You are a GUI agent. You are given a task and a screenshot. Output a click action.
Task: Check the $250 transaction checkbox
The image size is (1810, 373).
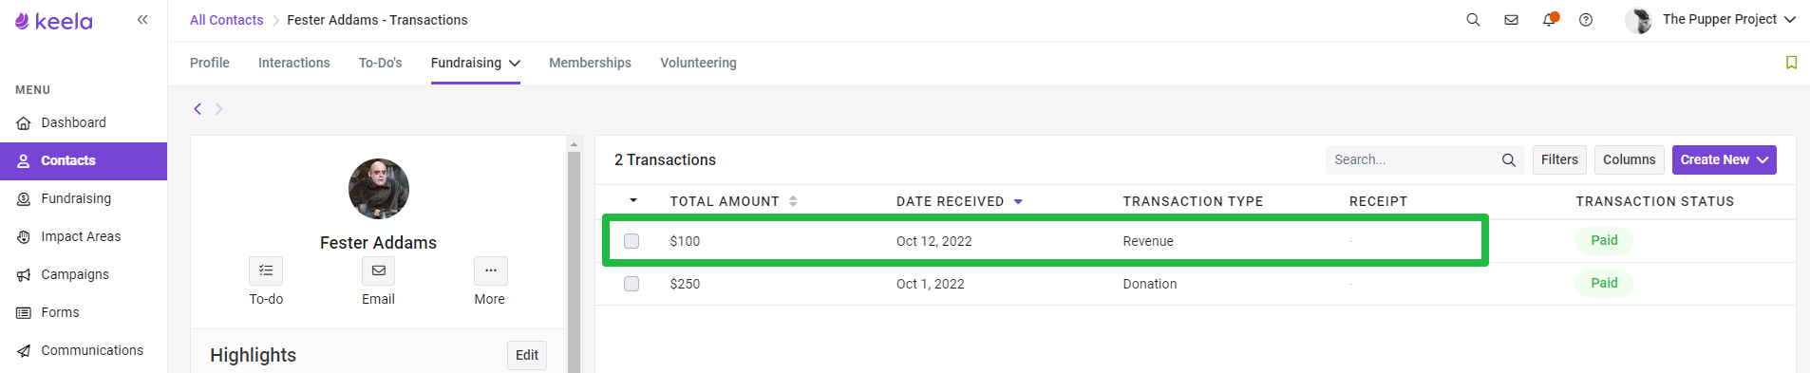632,284
